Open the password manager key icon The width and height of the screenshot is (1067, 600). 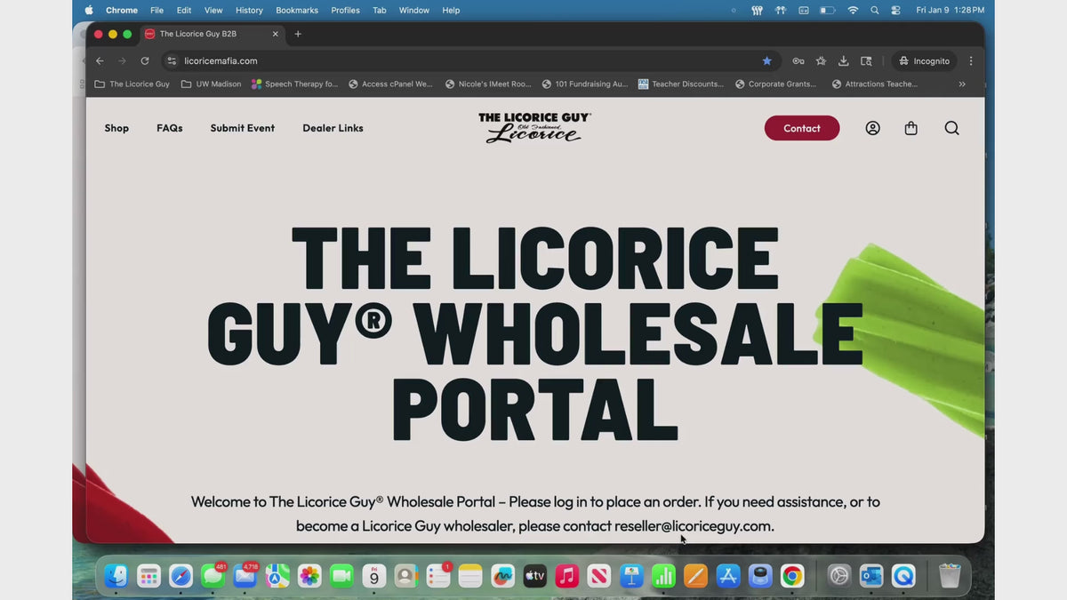[x=798, y=61]
